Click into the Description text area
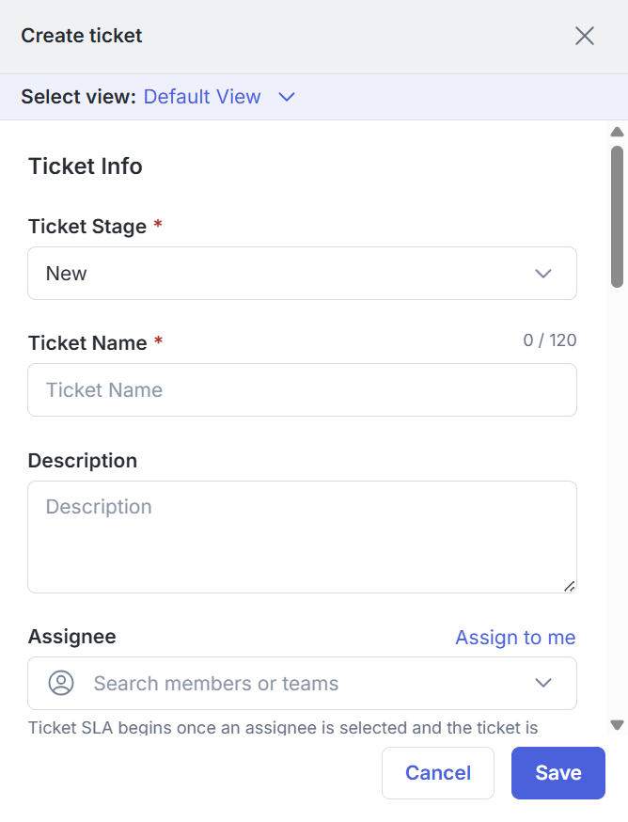628x822 pixels. [301, 536]
